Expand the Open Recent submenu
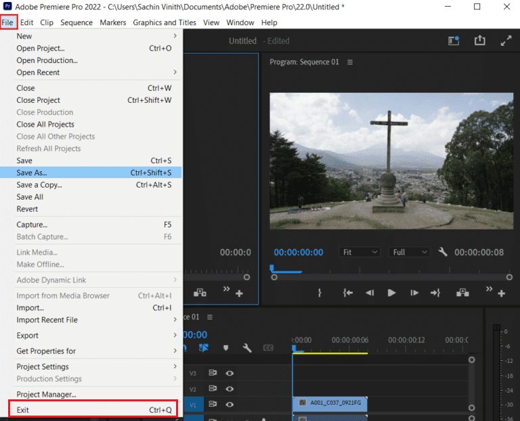Image resolution: width=520 pixels, height=421 pixels. point(91,72)
